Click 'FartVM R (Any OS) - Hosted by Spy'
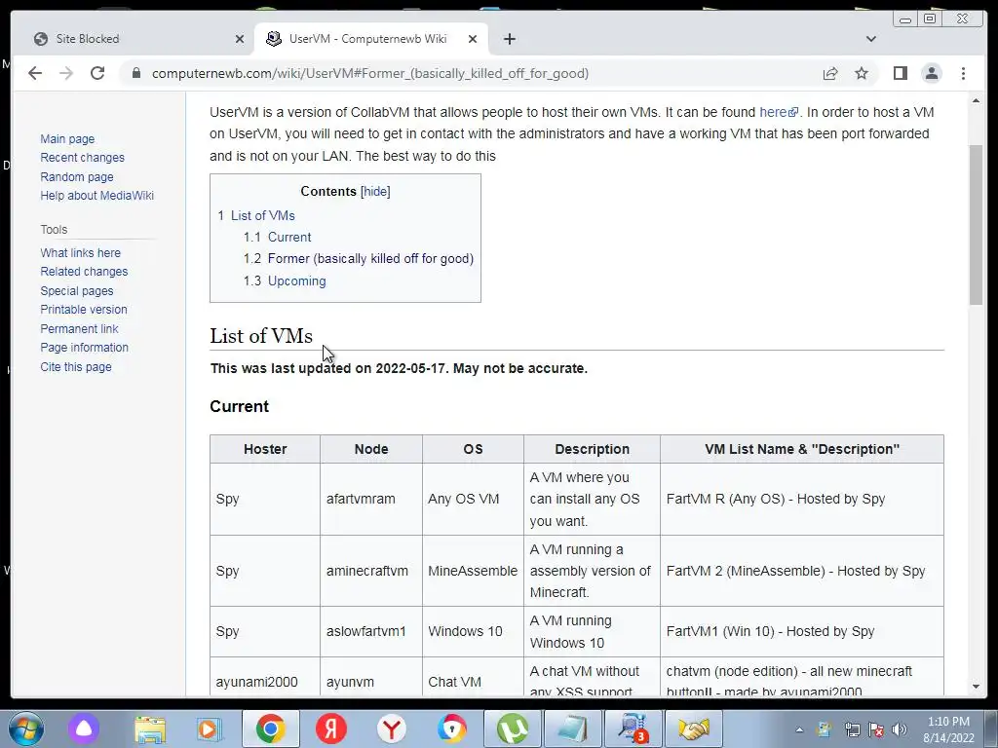The width and height of the screenshot is (998, 748). 775,499
